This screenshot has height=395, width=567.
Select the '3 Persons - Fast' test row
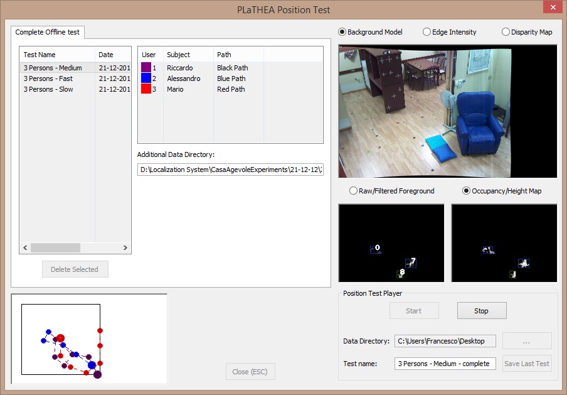tap(48, 78)
